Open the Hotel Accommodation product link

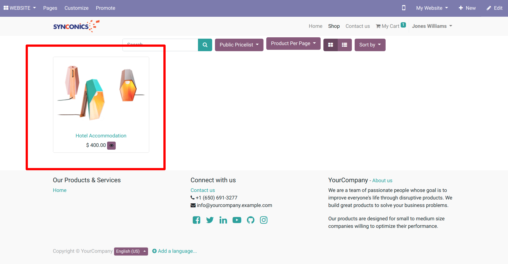pos(101,136)
